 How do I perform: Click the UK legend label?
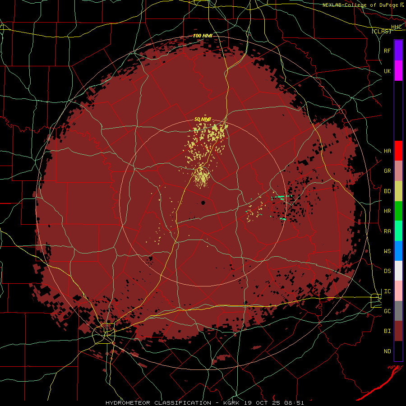coord(387,71)
